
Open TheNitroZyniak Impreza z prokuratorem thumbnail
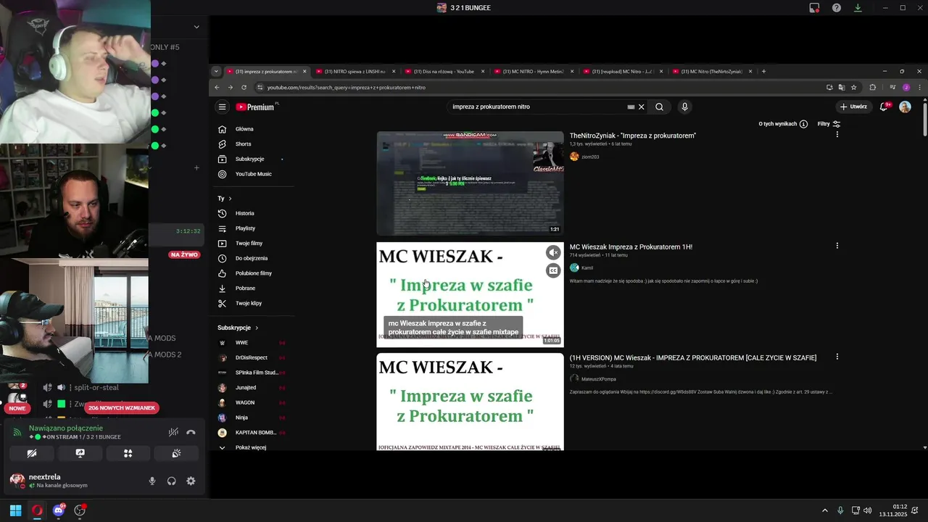coord(470,183)
